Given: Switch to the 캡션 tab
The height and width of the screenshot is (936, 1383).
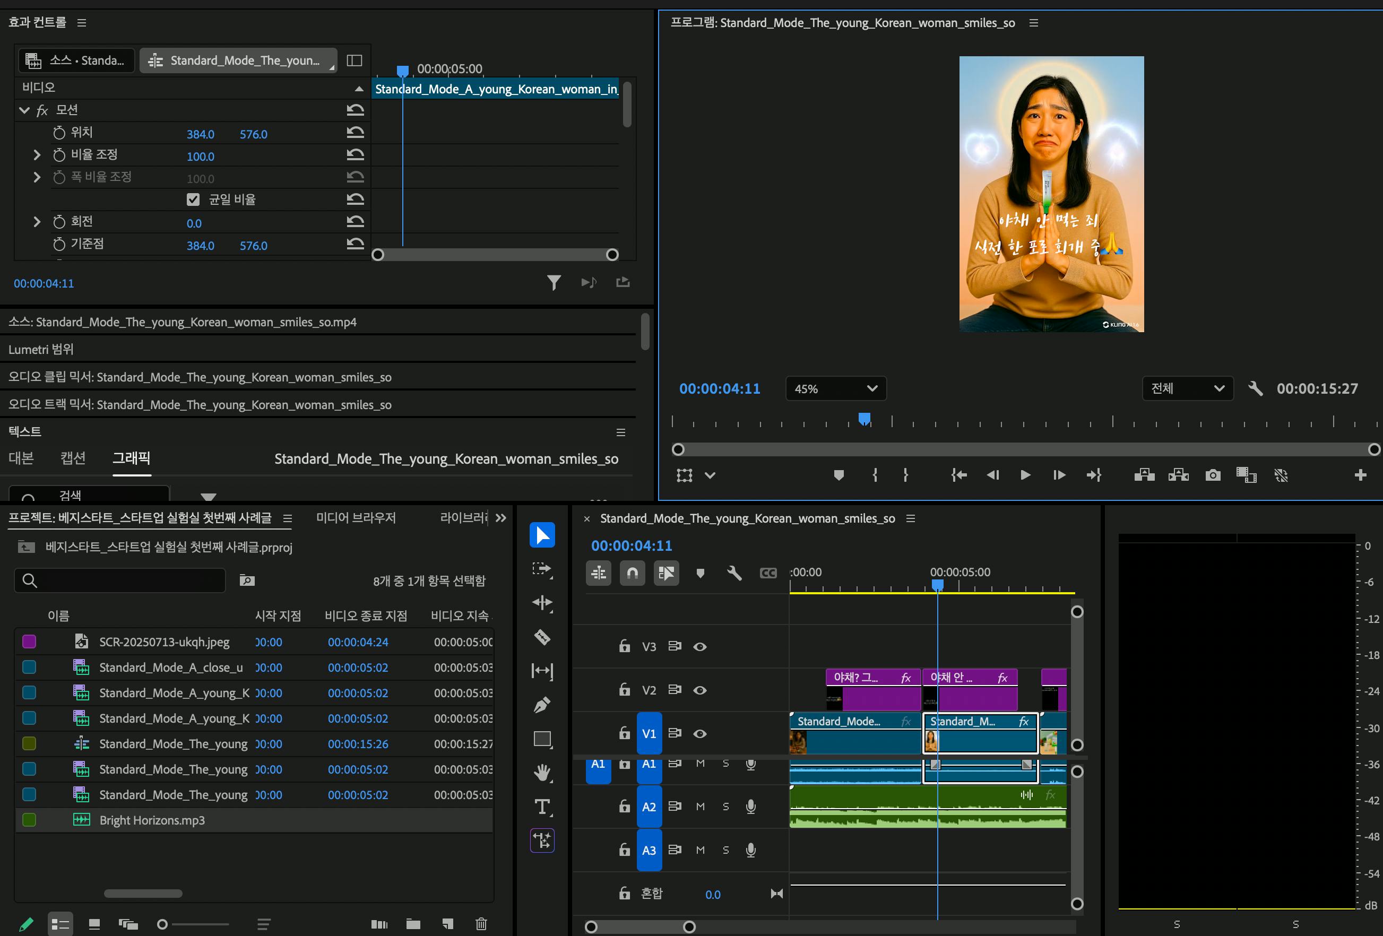Looking at the screenshot, I should 73,457.
